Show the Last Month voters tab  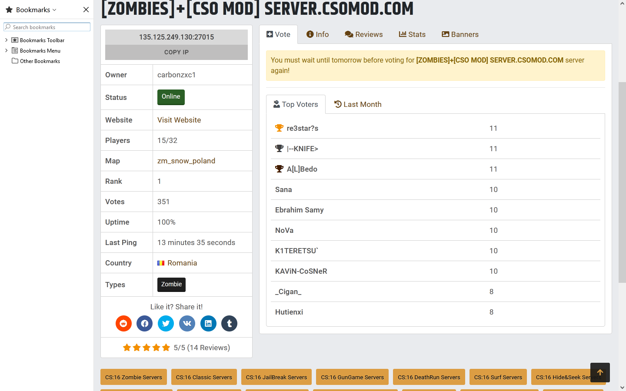point(358,104)
